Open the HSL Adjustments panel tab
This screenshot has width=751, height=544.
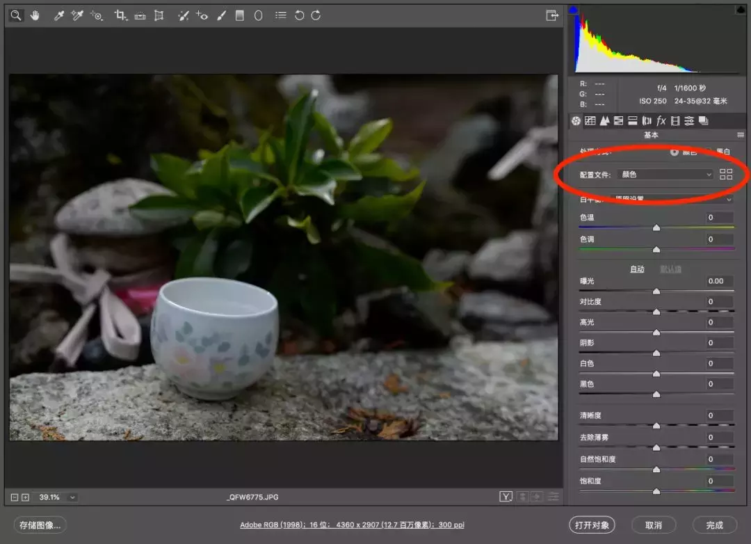click(x=619, y=121)
